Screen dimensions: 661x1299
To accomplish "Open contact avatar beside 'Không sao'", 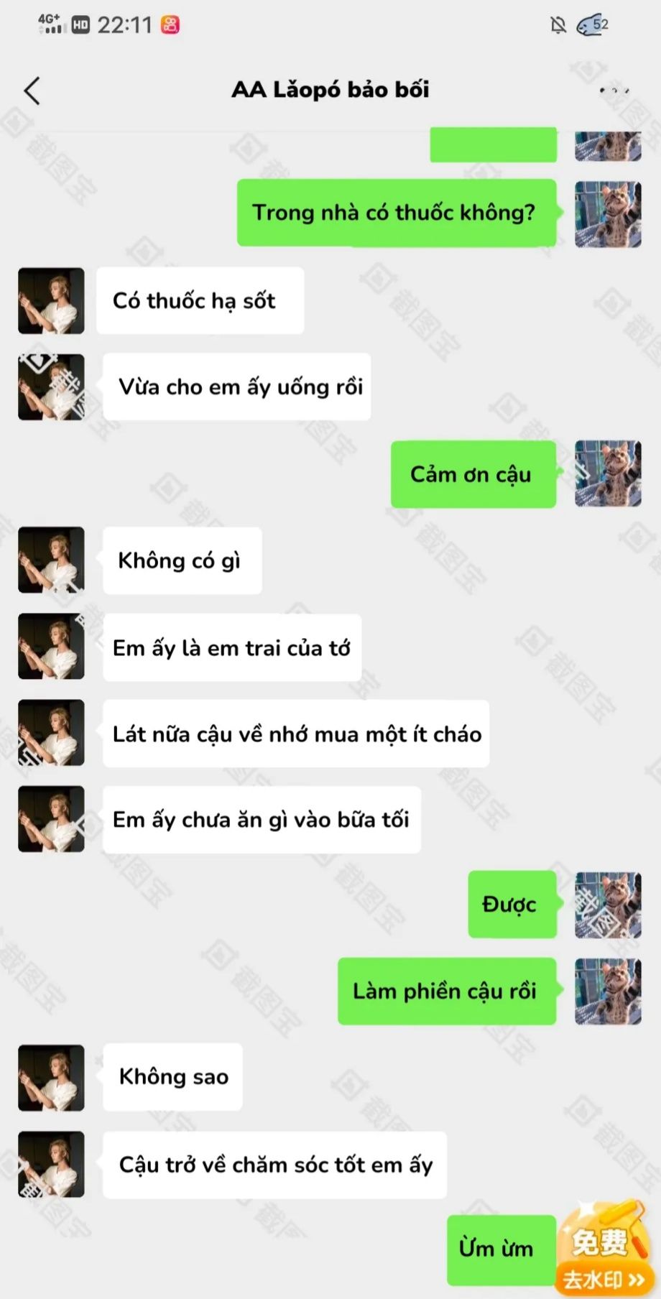I will (x=51, y=1078).
